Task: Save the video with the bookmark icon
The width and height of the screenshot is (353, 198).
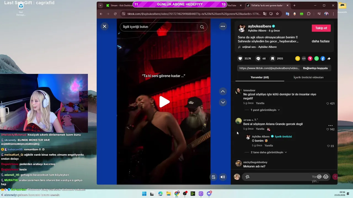Action: pyautogui.click(x=272, y=58)
